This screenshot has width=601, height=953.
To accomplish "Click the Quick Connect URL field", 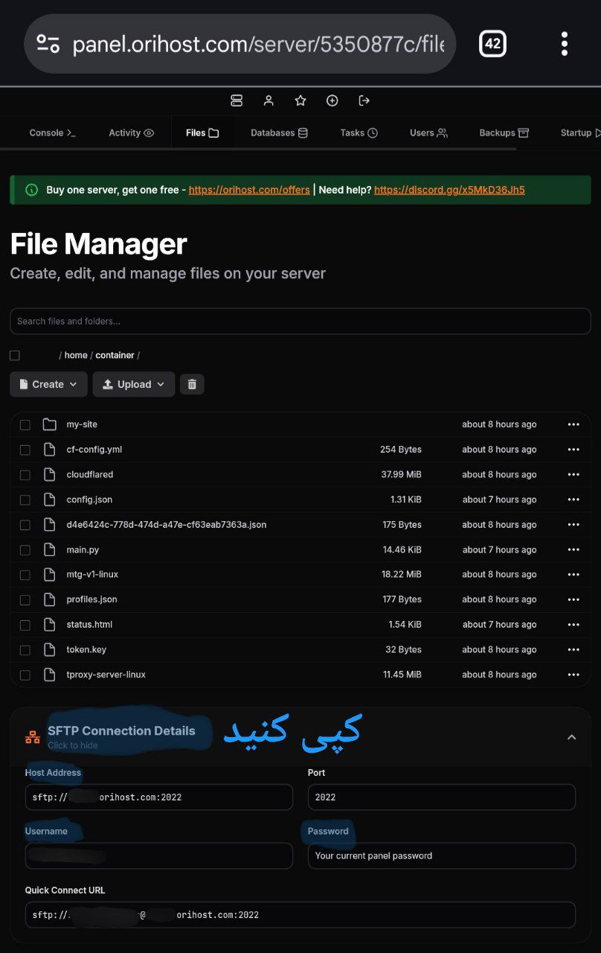I will pyautogui.click(x=300, y=914).
